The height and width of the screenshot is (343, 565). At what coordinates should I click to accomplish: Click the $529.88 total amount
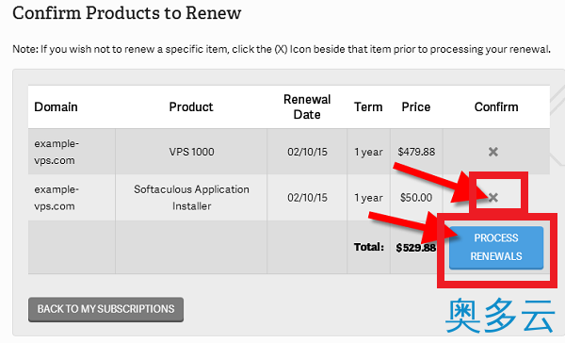pyautogui.click(x=416, y=248)
